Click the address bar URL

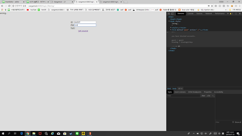tap(41, 6)
